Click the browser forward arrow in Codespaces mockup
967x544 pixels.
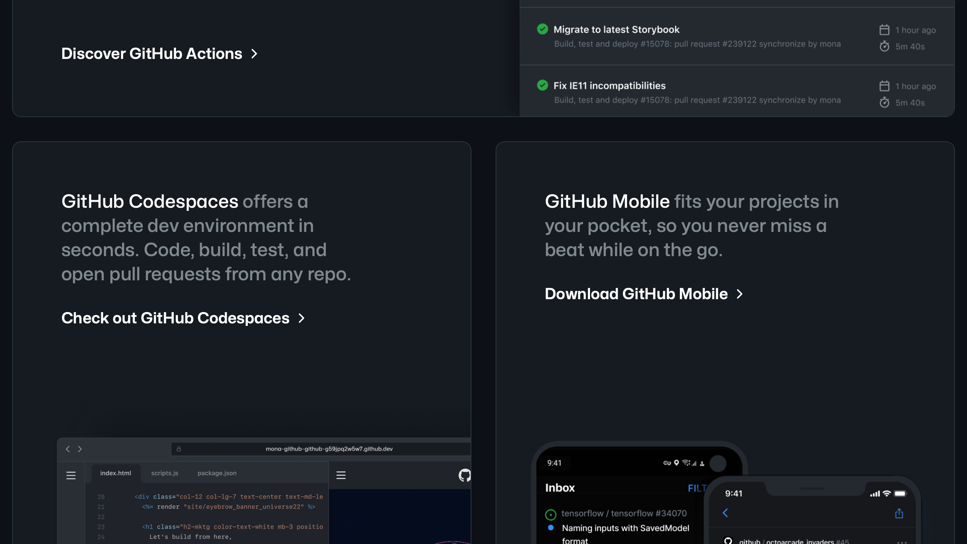click(x=80, y=449)
